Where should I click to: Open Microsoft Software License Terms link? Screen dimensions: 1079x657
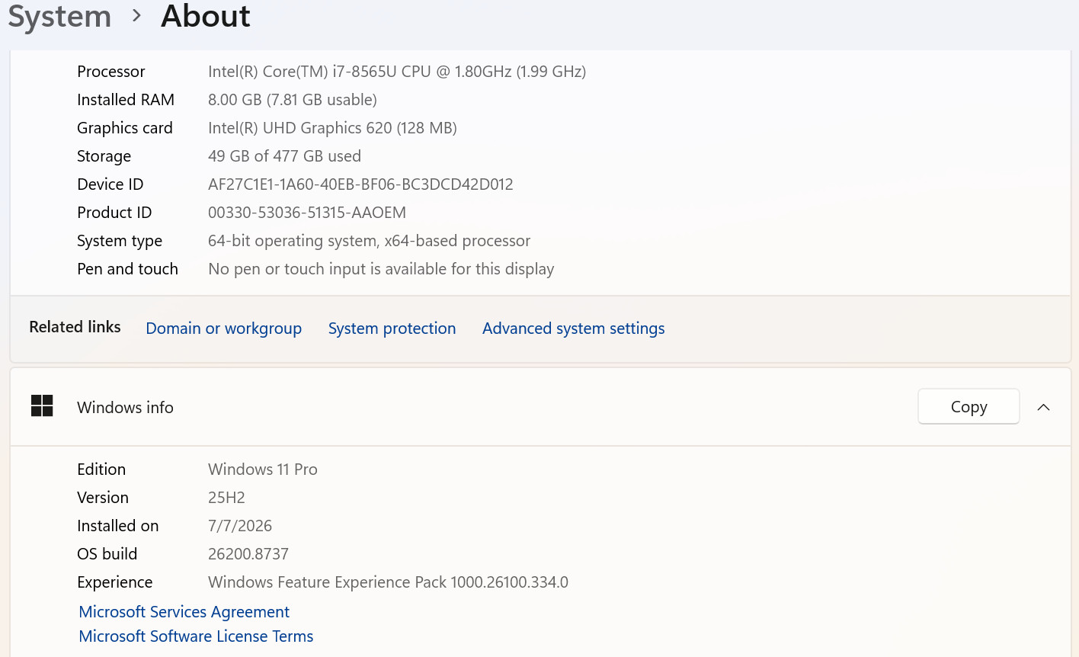(196, 636)
